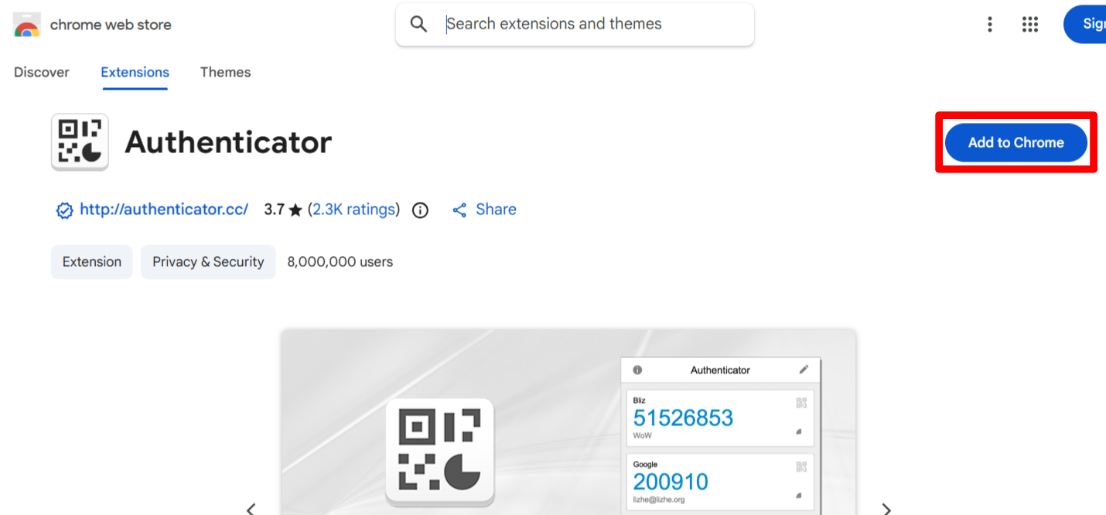Viewport: 1106px width, 515px height.
Task: Click the chrome web store title text
Action: click(x=111, y=25)
